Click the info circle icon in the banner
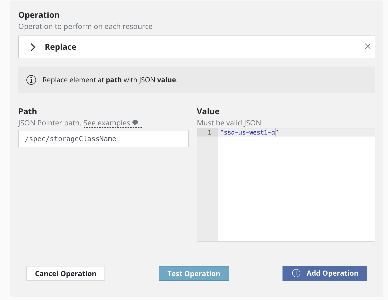The width and height of the screenshot is (388, 300). pyautogui.click(x=31, y=80)
